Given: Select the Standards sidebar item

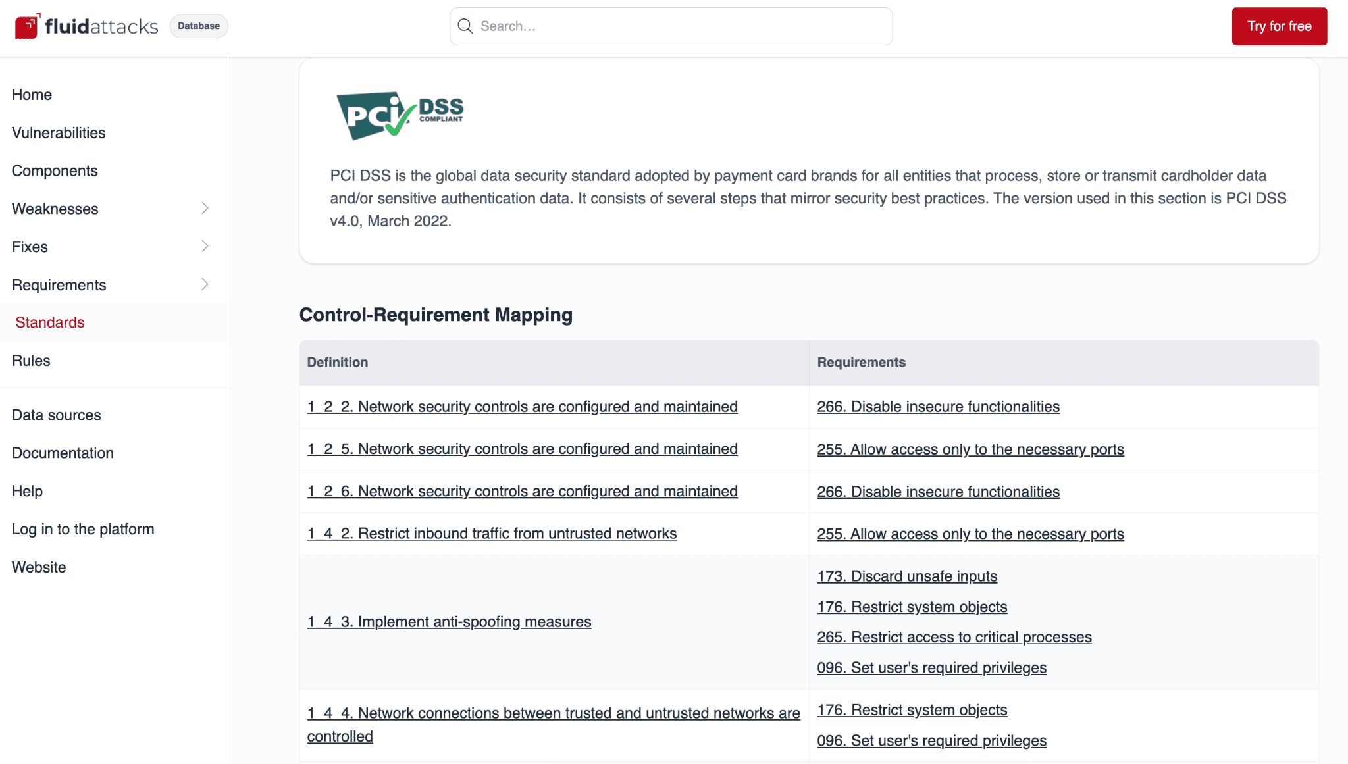Looking at the screenshot, I should [50, 322].
